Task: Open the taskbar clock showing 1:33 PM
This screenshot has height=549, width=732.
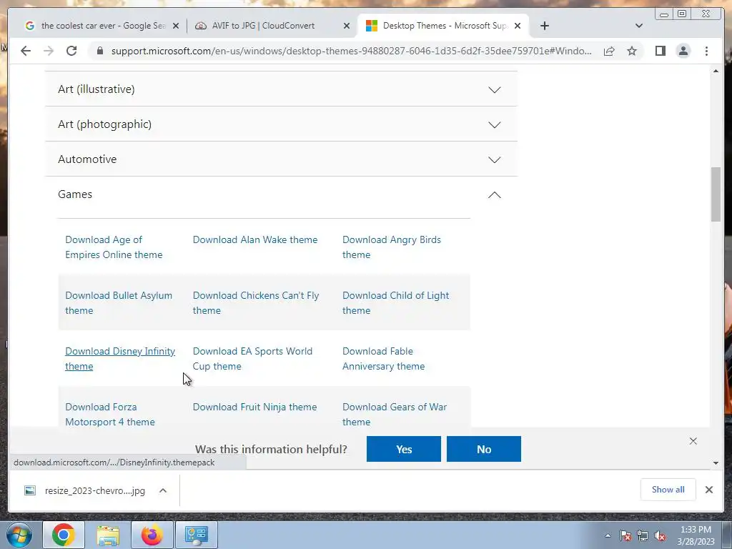Action: point(696,535)
